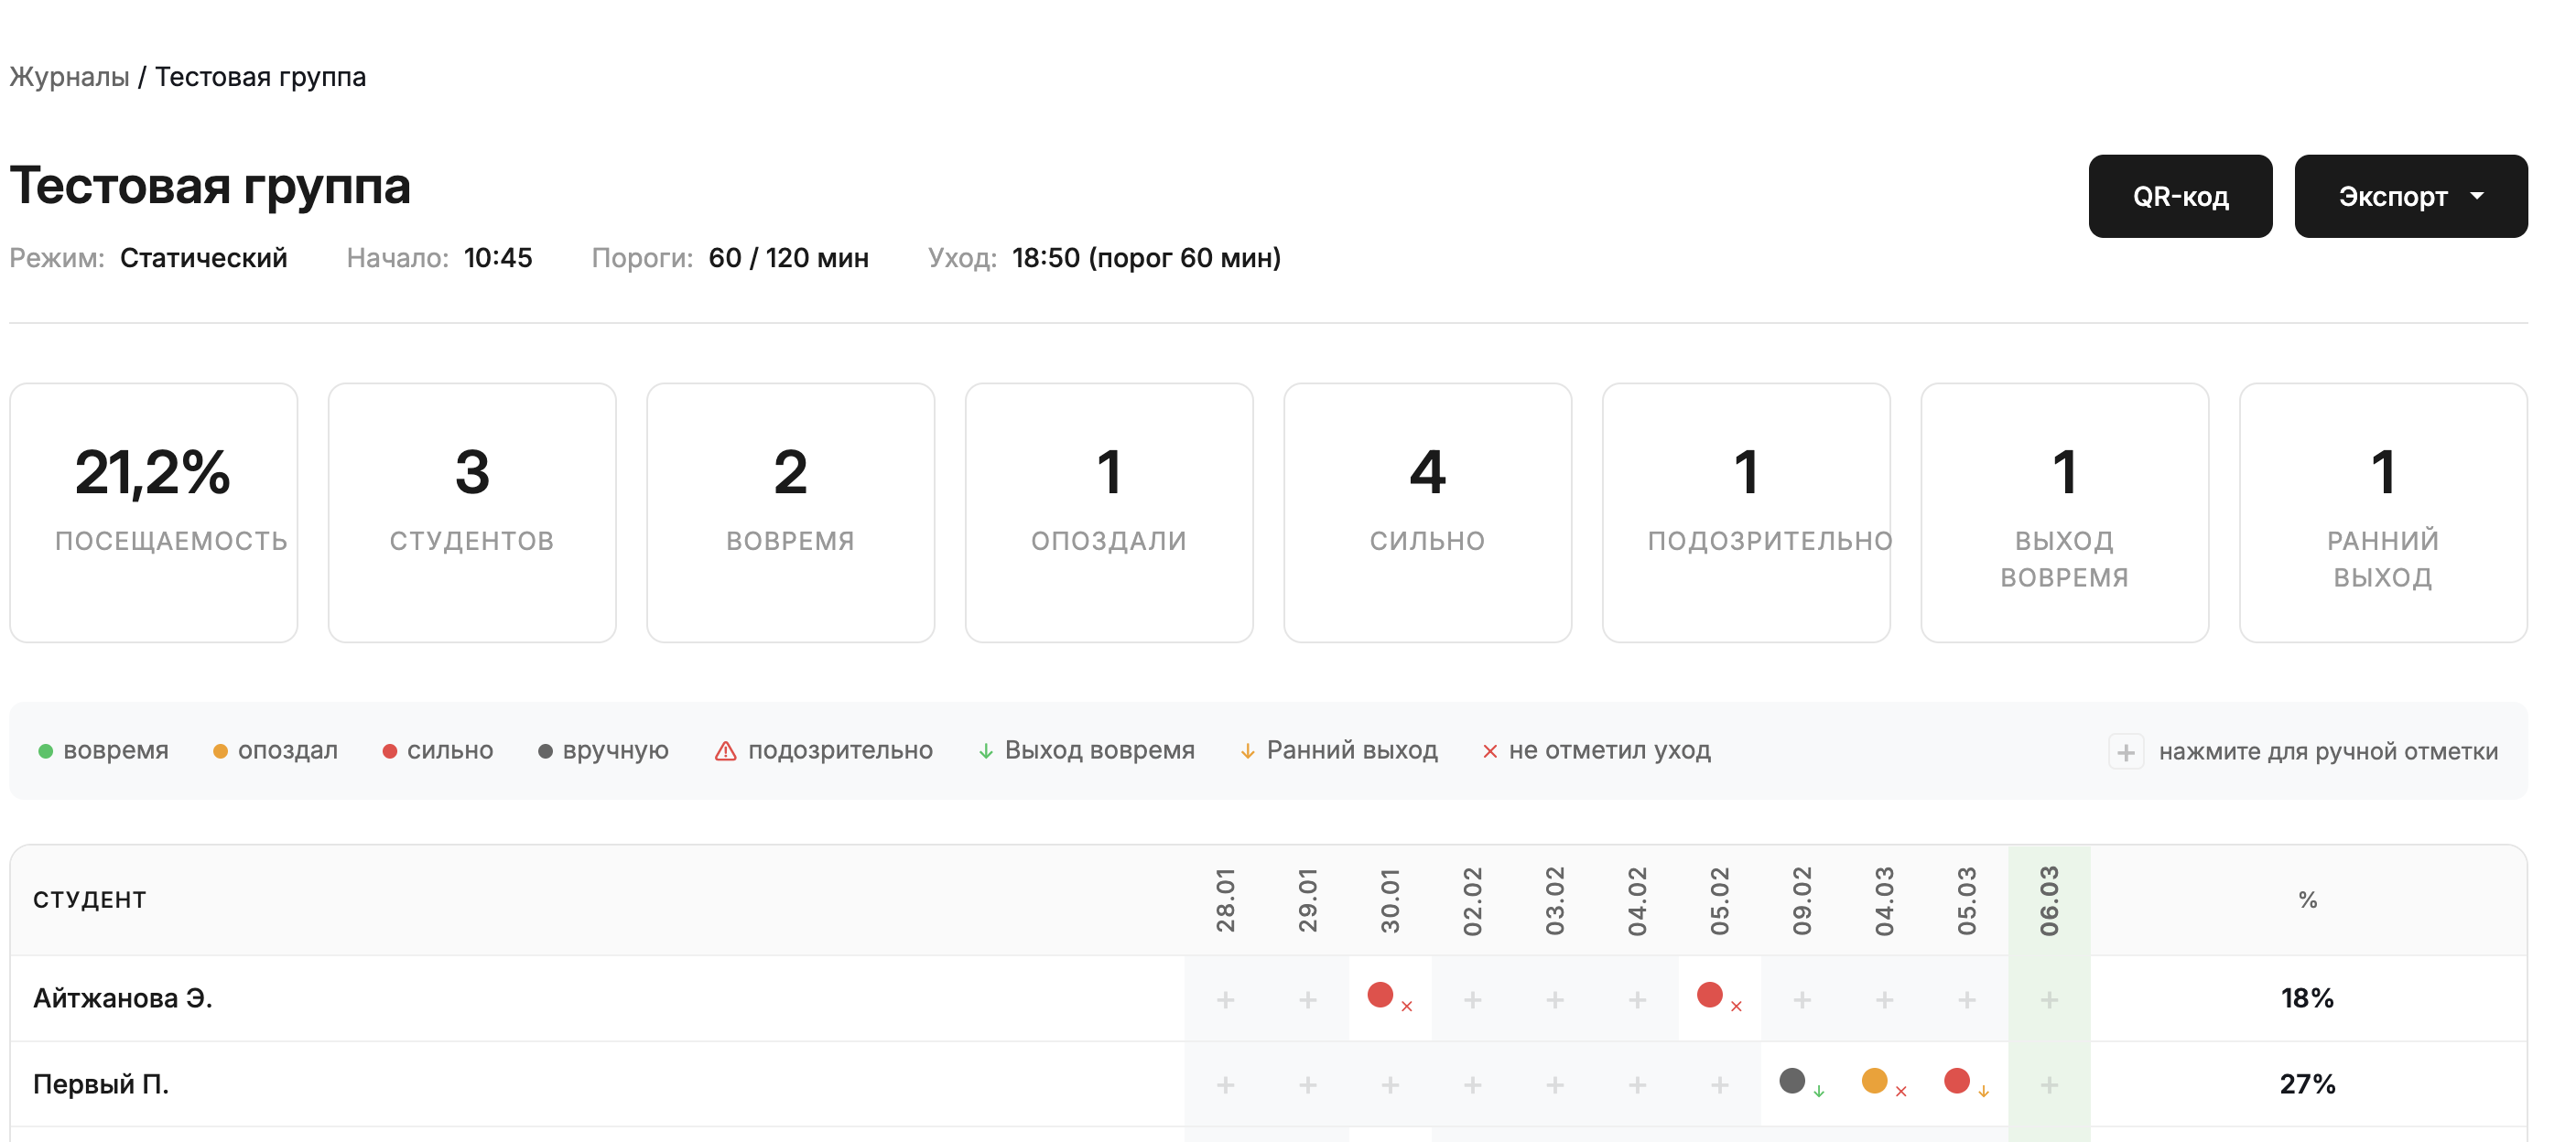Image resolution: width=2576 pixels, height=1142 pixels.
Task: Go to Журналы breadcrumb link
Action: pyautogui.click(x=69, y=77)
